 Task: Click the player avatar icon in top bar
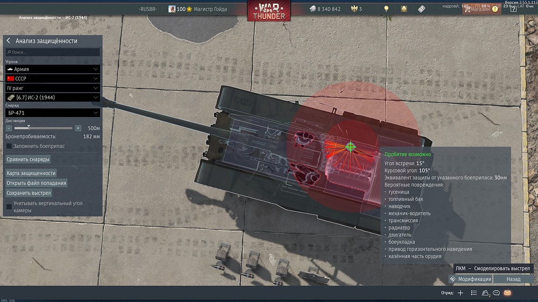click(x=172, y=9)
